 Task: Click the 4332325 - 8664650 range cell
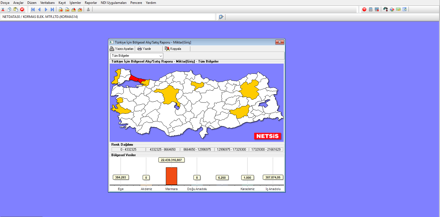[x=163, y=150]
